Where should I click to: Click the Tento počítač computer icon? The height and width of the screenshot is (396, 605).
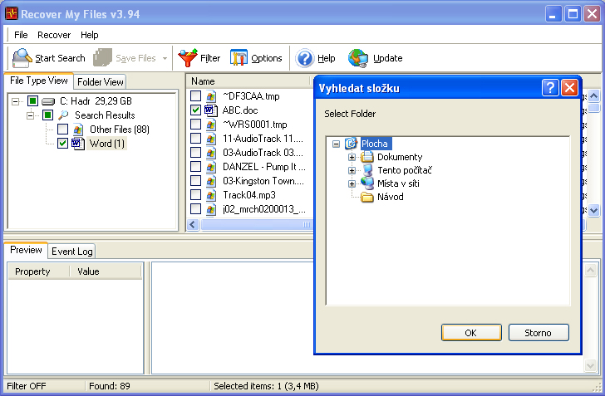point(367,170)
